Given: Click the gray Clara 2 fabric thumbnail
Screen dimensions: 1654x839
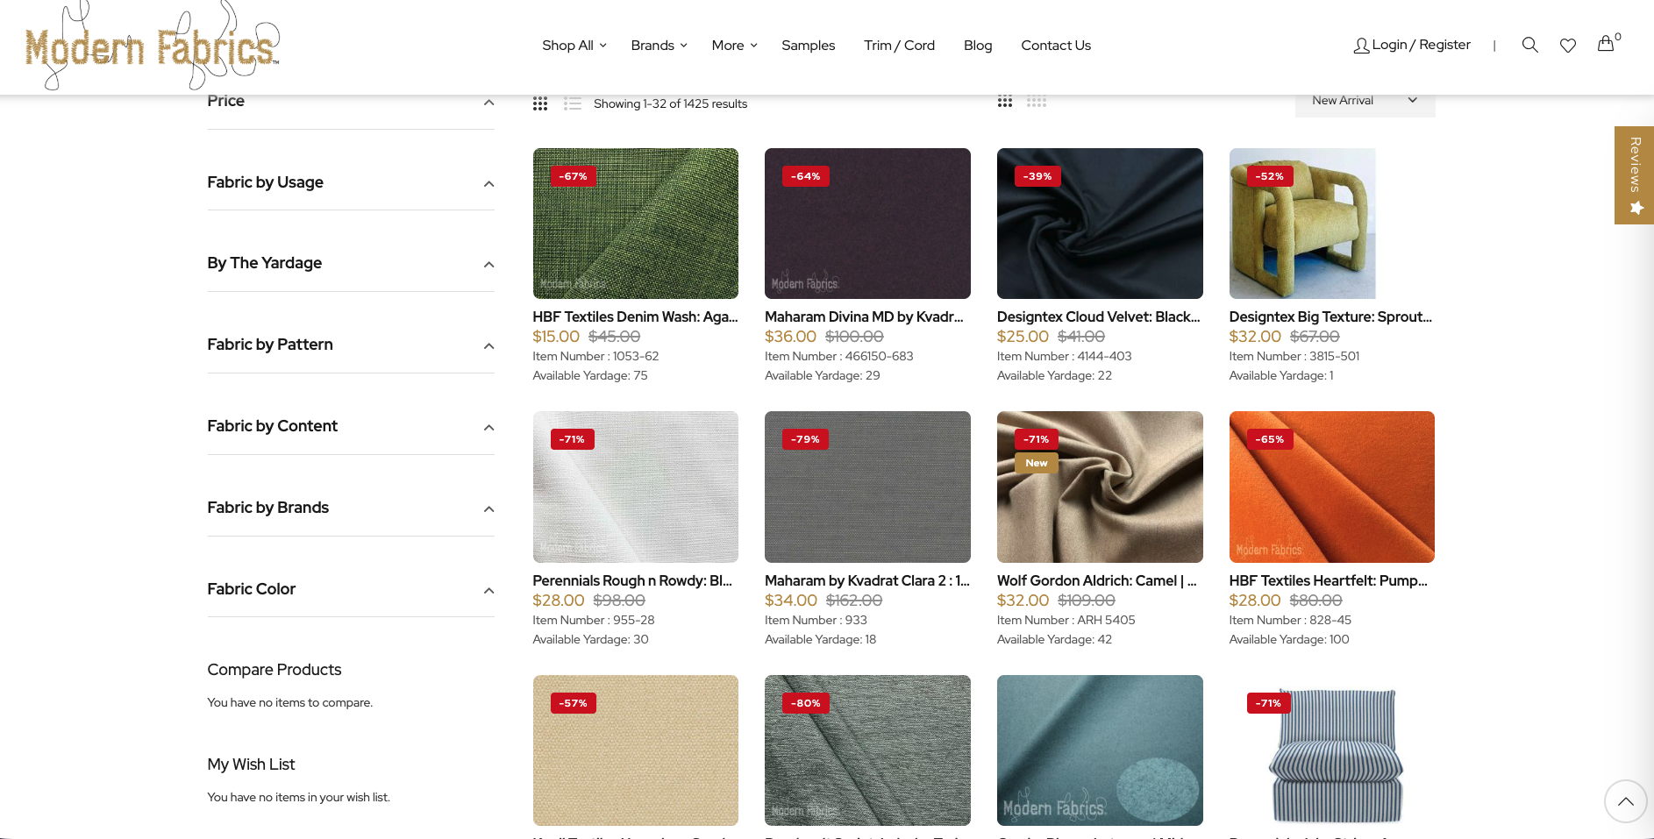Looking at the screenshot, I should tap(867, 487).
